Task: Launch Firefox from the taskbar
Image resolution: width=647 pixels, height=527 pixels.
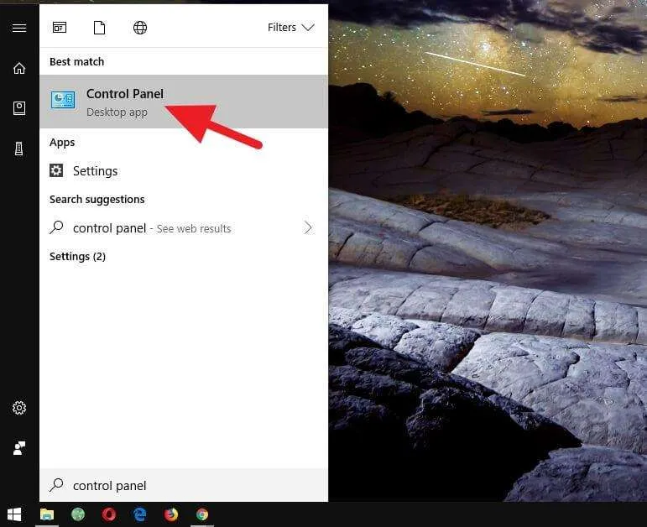Action: [171, 514]
